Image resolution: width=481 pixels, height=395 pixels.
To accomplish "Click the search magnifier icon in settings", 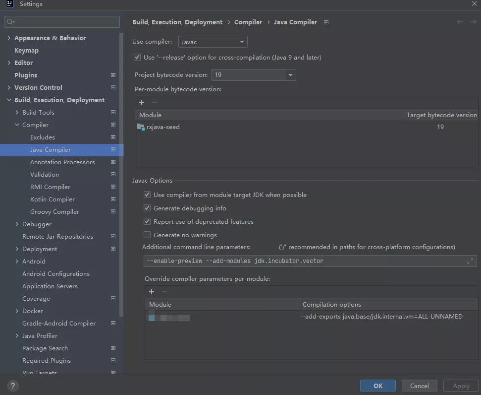I will point(10,21).
